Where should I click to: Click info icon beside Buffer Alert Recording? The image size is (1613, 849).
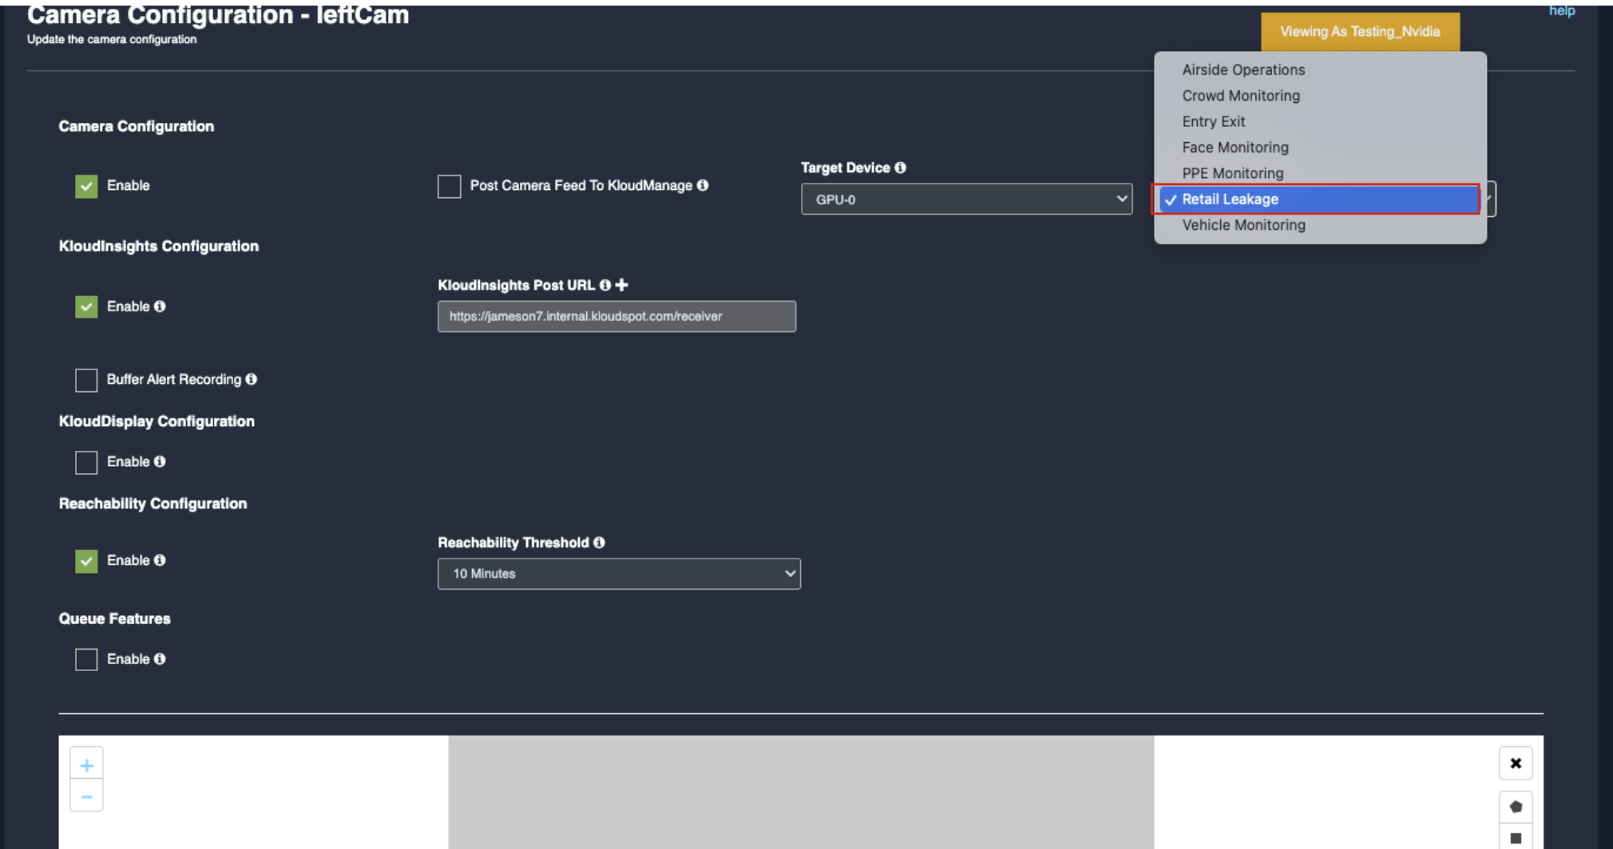[252, 379]
